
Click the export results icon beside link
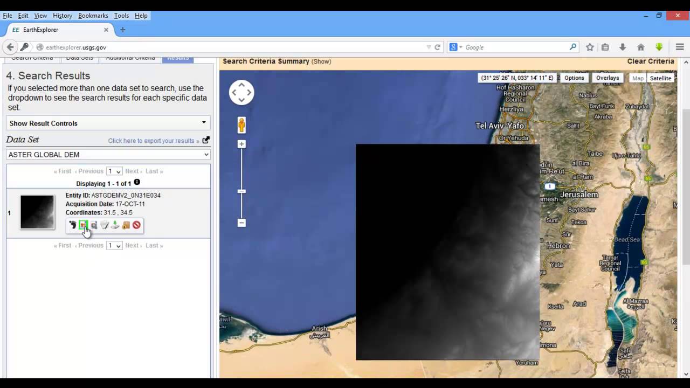click(x=206, y=140)
